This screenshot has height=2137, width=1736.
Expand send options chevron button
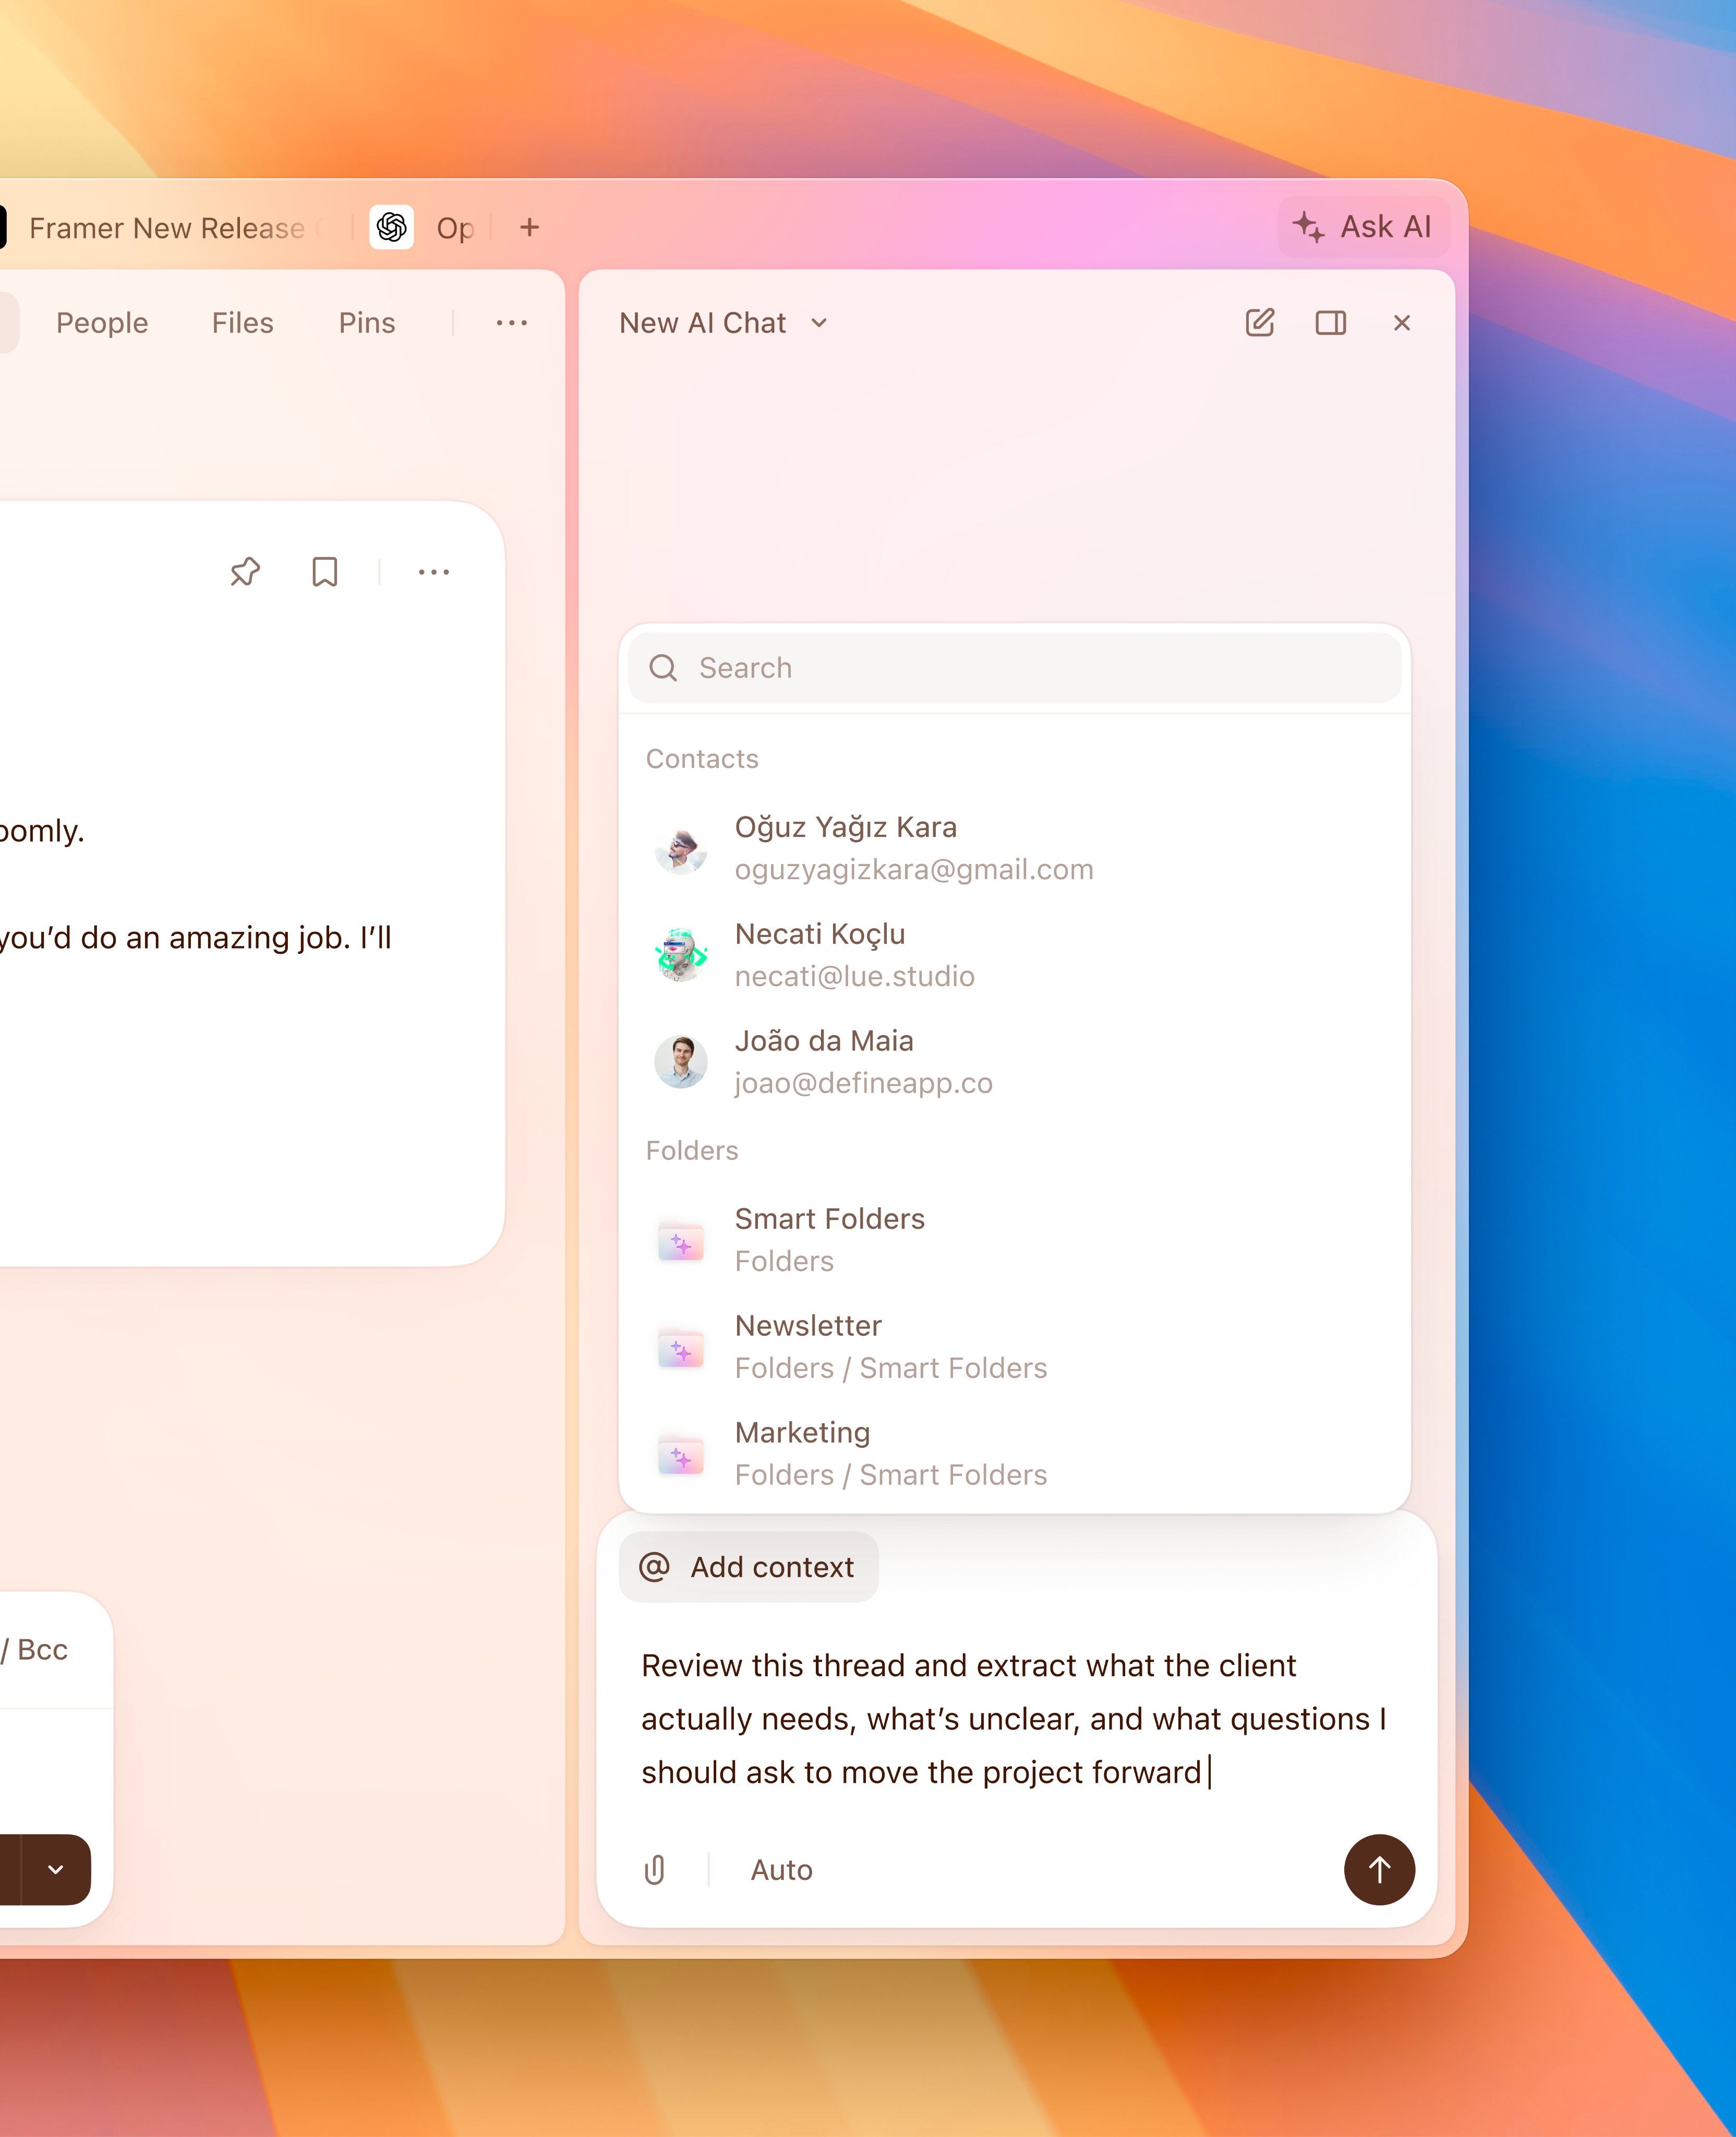[56, 1870]
